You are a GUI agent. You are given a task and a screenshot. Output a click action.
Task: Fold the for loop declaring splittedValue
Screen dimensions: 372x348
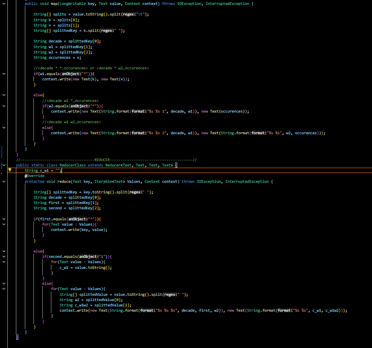pyautogui.click(x=4, y=288)
